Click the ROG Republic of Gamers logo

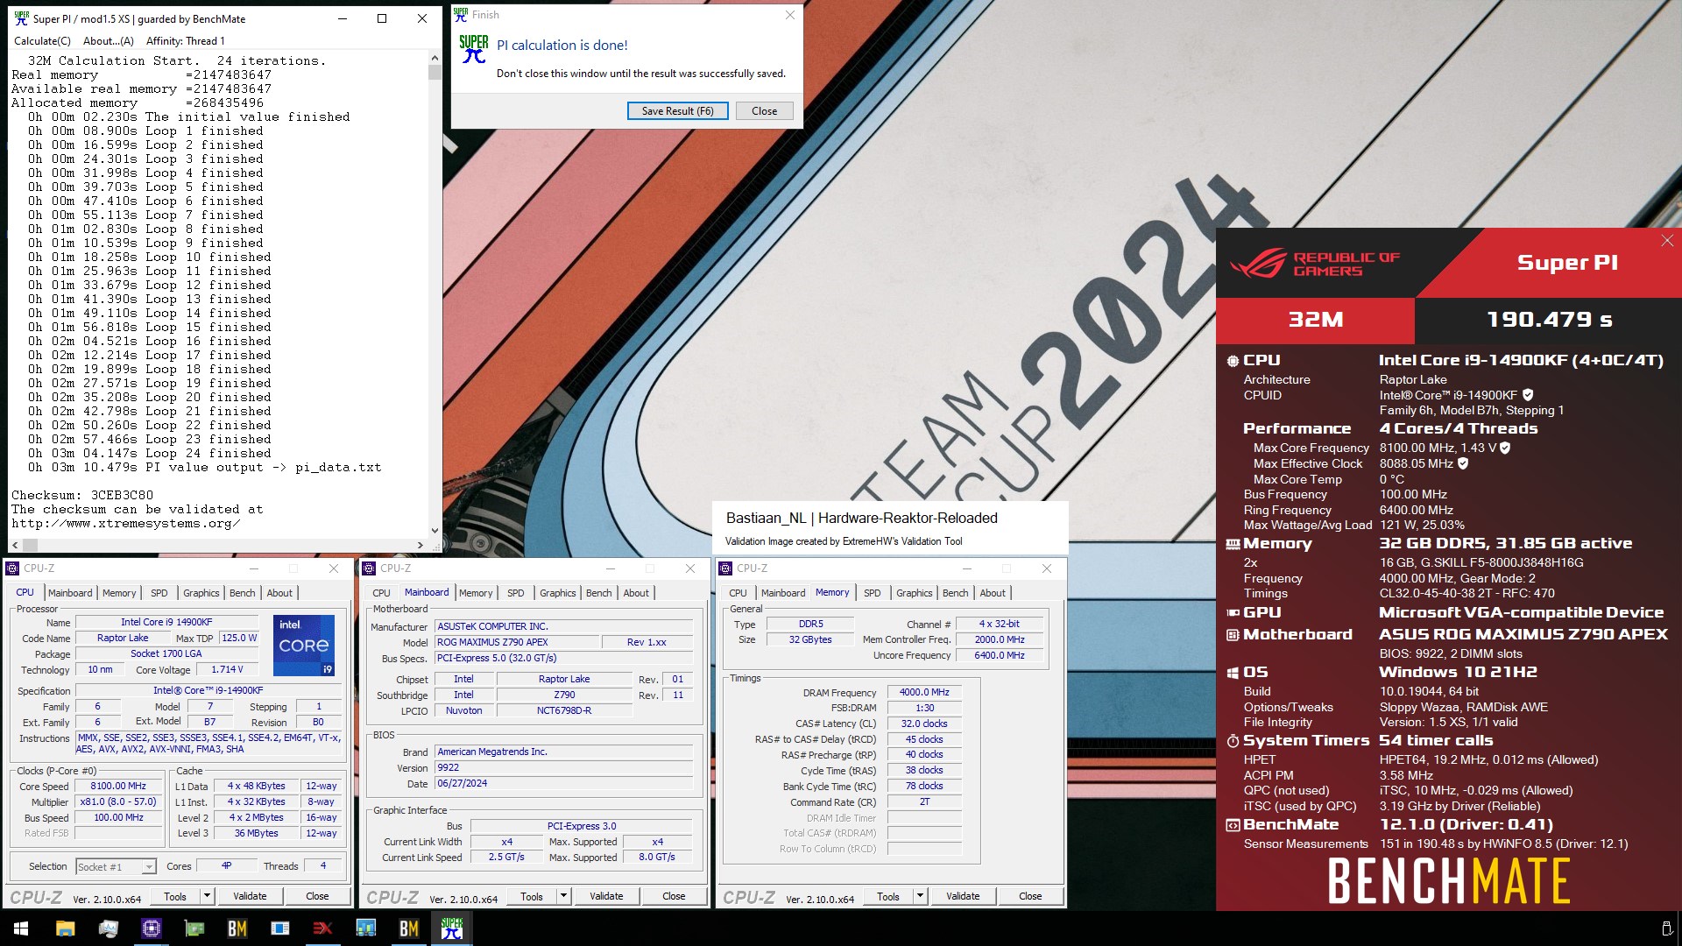click(1314, 264)
